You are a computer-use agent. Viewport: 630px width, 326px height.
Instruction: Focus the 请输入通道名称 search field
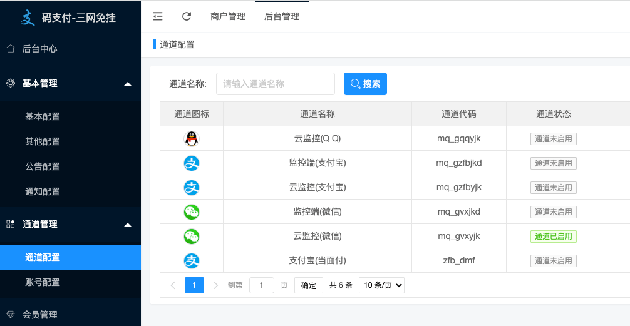click(x=276, y=84)
